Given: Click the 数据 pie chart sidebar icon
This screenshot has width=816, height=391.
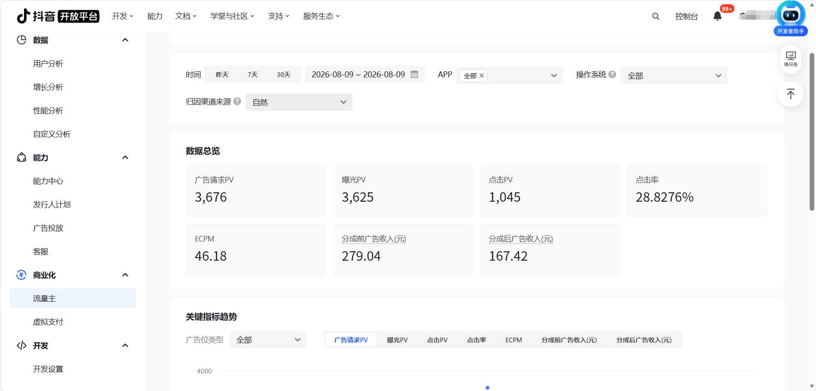Looking at the screenshot, I should (x=21, y=40).
